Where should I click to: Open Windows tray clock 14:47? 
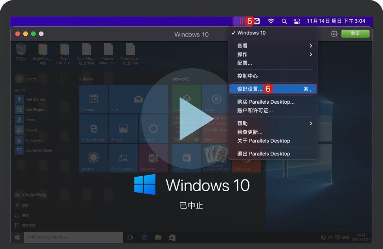[x=361, y=237]
